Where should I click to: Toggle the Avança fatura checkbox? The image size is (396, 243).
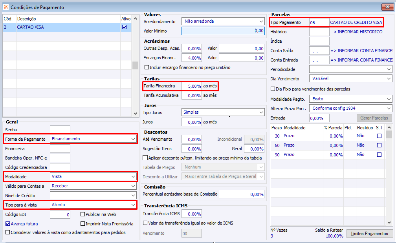click(8, 224)
